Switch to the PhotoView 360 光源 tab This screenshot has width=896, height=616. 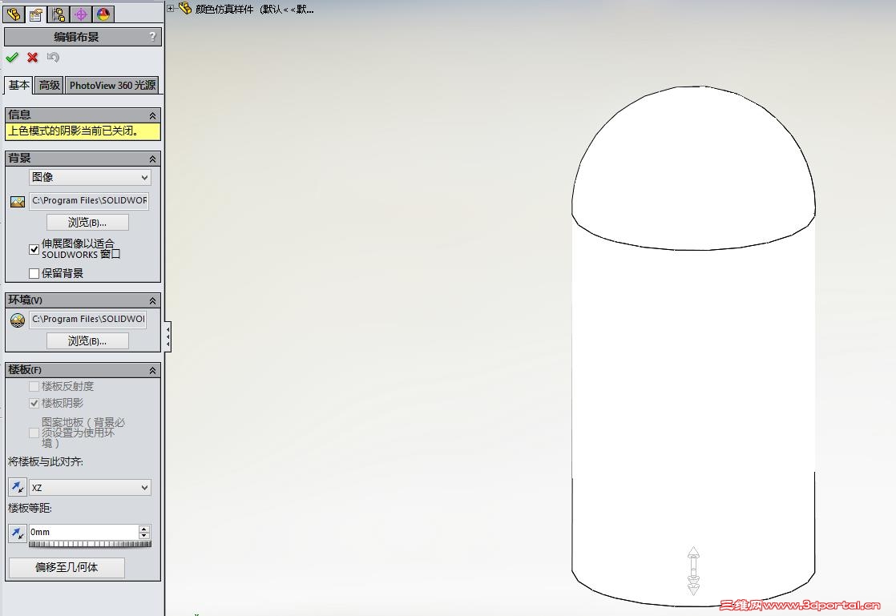pyautogui.click(x=112, y=85)
